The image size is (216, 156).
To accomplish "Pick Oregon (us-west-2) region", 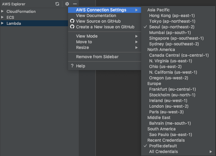I will click(178, 78).
